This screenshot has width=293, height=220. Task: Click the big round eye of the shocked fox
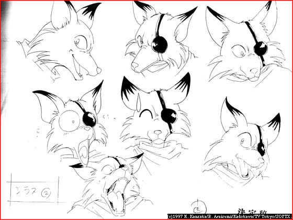[69, 121]
